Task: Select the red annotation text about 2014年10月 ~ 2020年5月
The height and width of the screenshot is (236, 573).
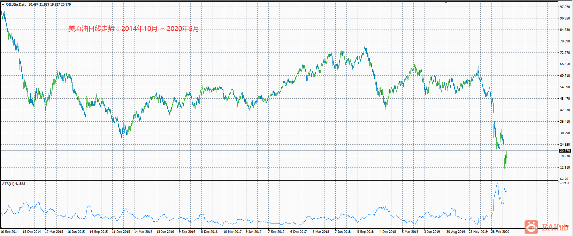Action: click(x=133, y=29)
